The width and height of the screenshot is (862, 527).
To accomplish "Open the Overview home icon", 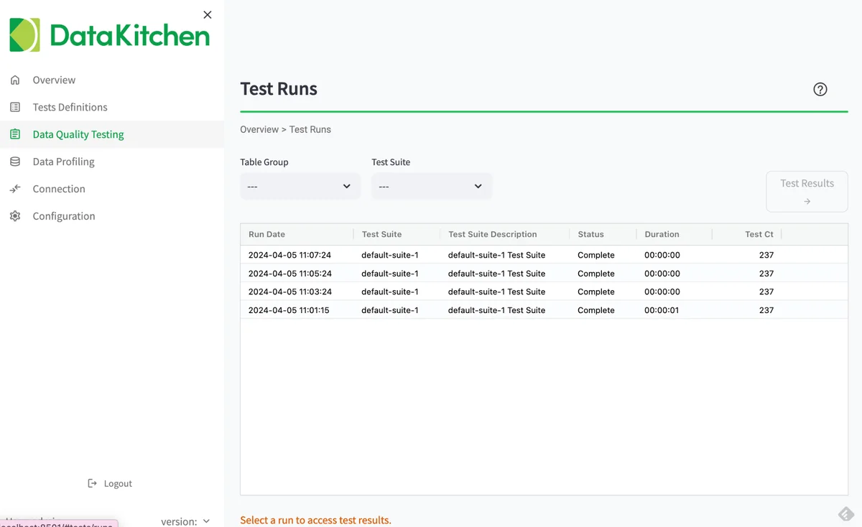I will (15, 80).
